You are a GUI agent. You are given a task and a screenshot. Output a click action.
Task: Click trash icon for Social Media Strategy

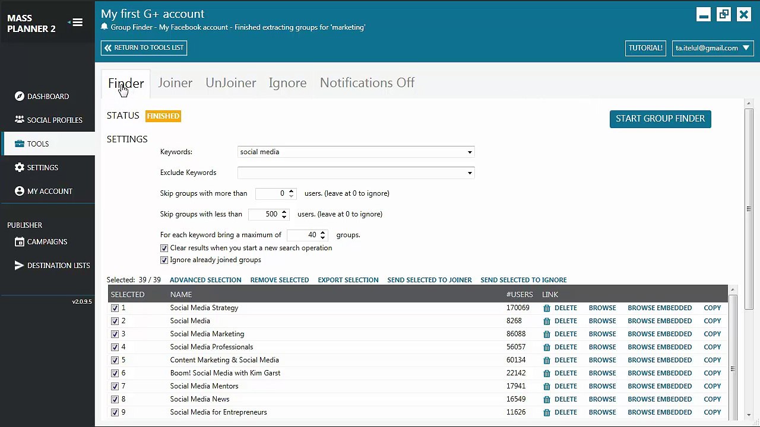(547, 308)
